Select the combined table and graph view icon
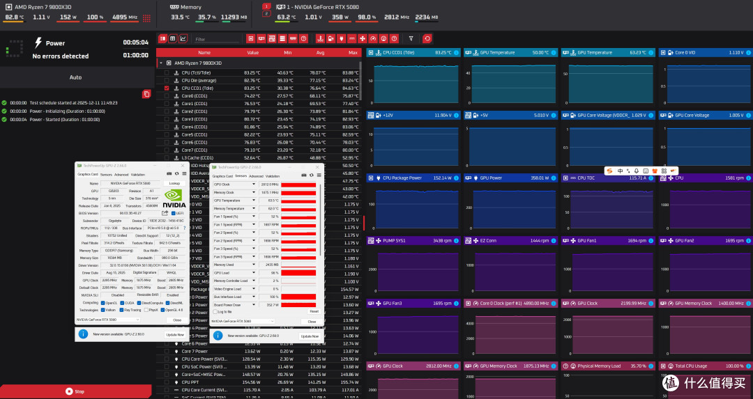Viewport: 753px width, 399px height. tap(162, 38)
